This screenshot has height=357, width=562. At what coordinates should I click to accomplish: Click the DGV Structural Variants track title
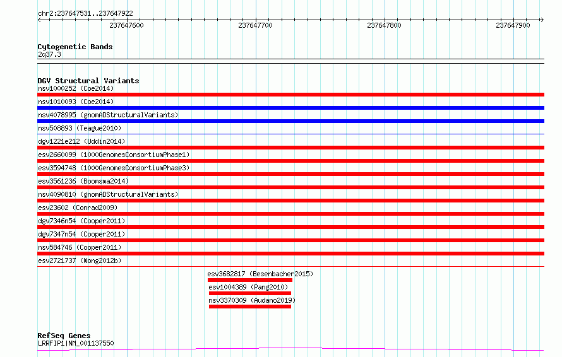(88, 81)
